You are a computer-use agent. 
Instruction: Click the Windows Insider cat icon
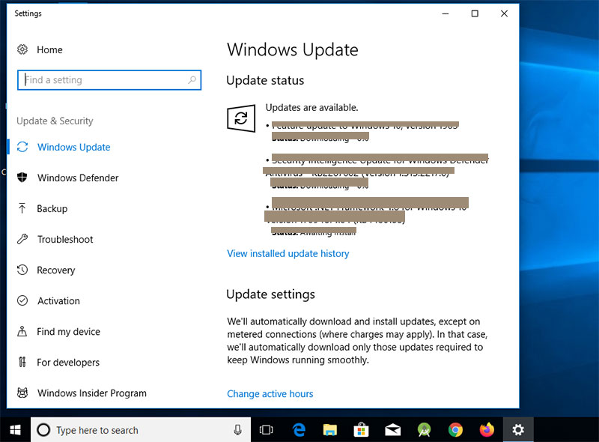pyautogui.click(x=22, y=393)
